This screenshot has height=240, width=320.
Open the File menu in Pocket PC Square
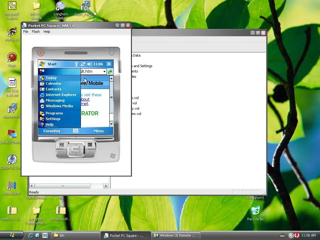(26, 32)
